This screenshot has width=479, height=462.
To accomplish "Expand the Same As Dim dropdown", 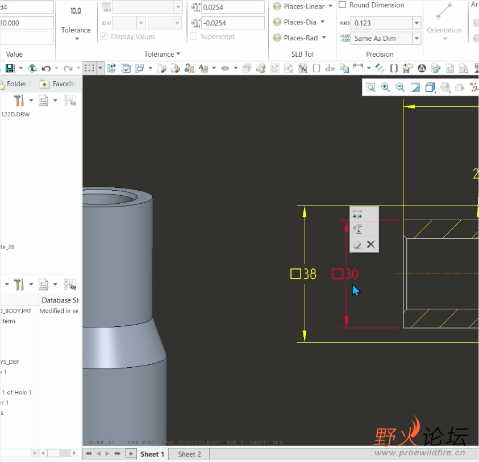I will tap(416, 39).
